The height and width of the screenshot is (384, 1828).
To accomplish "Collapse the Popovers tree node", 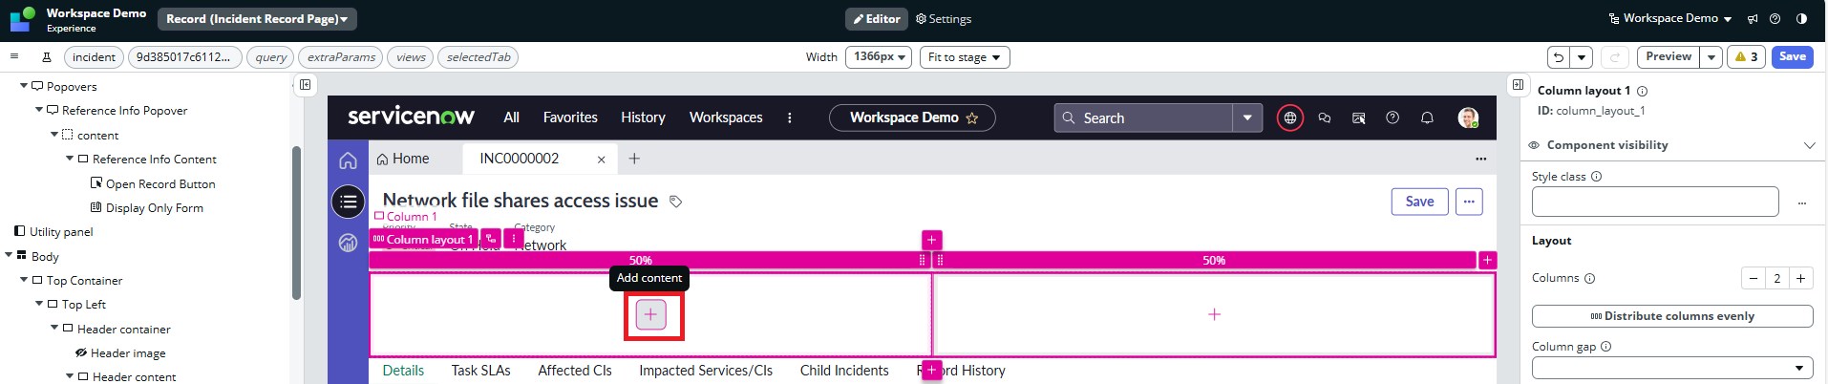I will (x=24, y=86).
